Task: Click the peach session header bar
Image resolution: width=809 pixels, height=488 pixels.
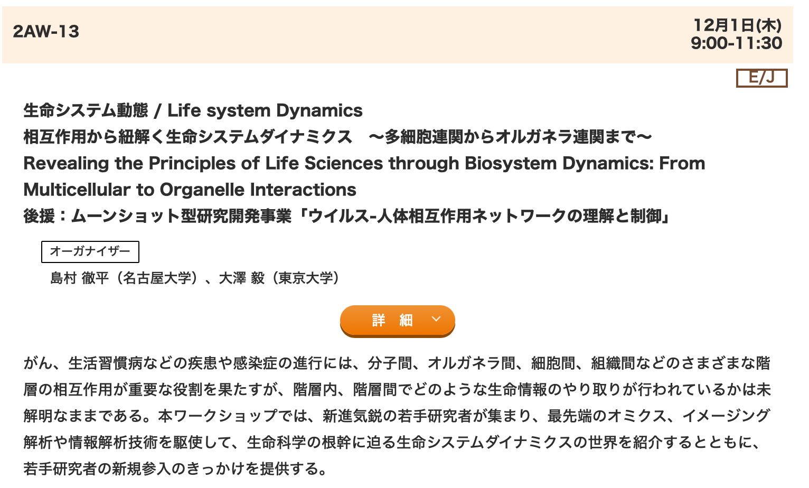Action: coord(398,35)
